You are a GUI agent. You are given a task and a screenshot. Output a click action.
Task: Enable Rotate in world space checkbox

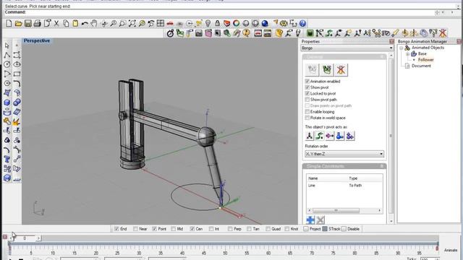click(307, 118)
